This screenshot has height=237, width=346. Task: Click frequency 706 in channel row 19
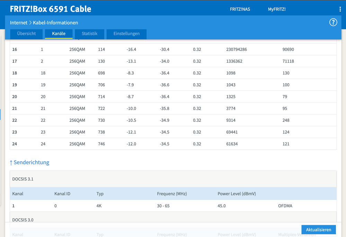point(101,85)
